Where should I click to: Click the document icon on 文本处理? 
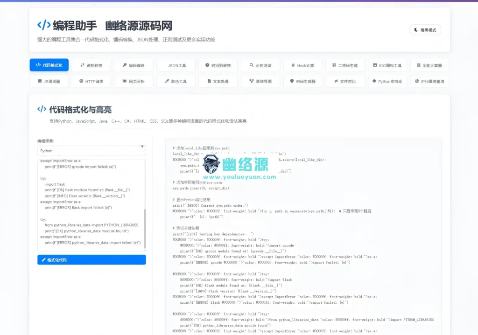pyautogui.click(x=209, y=81)
